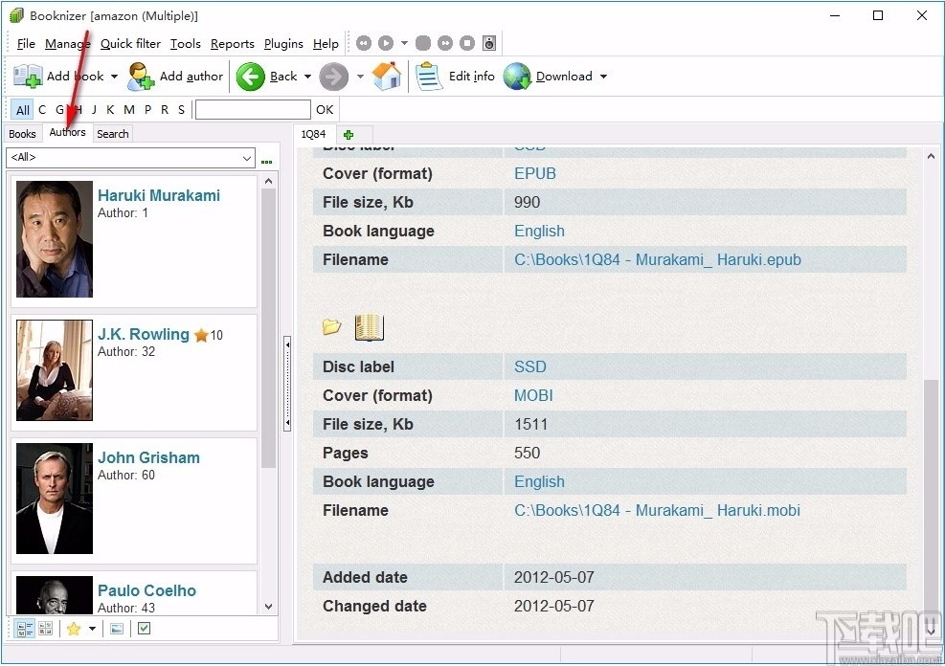Open the 1Q84 Murakami_ Haruki.epub file link
Viewport: 945px width, 666px height.
point(657,259)
